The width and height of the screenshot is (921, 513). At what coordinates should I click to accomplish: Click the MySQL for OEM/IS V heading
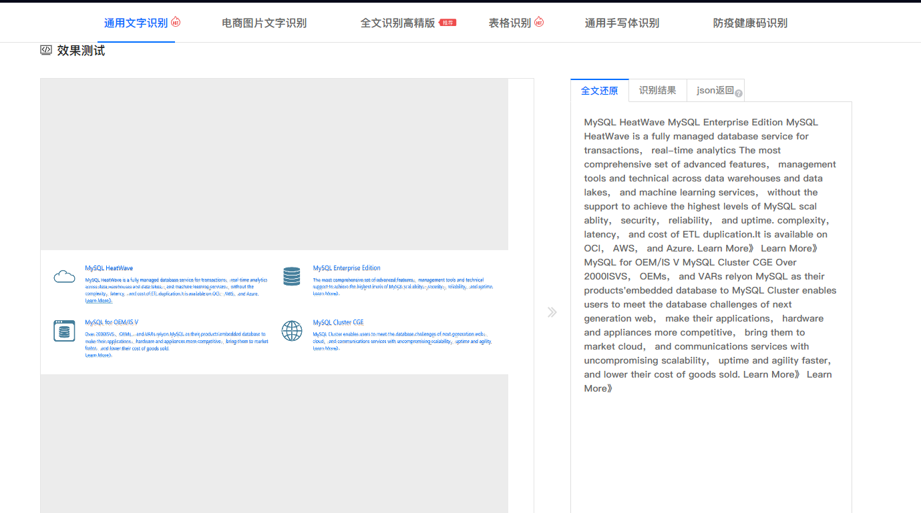(x=112, y=322)
